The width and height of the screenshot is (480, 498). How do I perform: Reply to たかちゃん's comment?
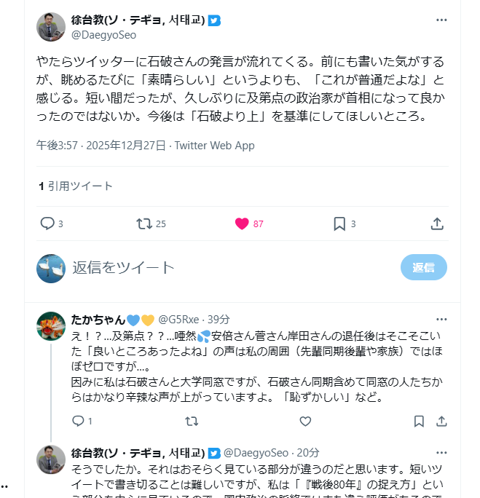[x=79, y=421]
